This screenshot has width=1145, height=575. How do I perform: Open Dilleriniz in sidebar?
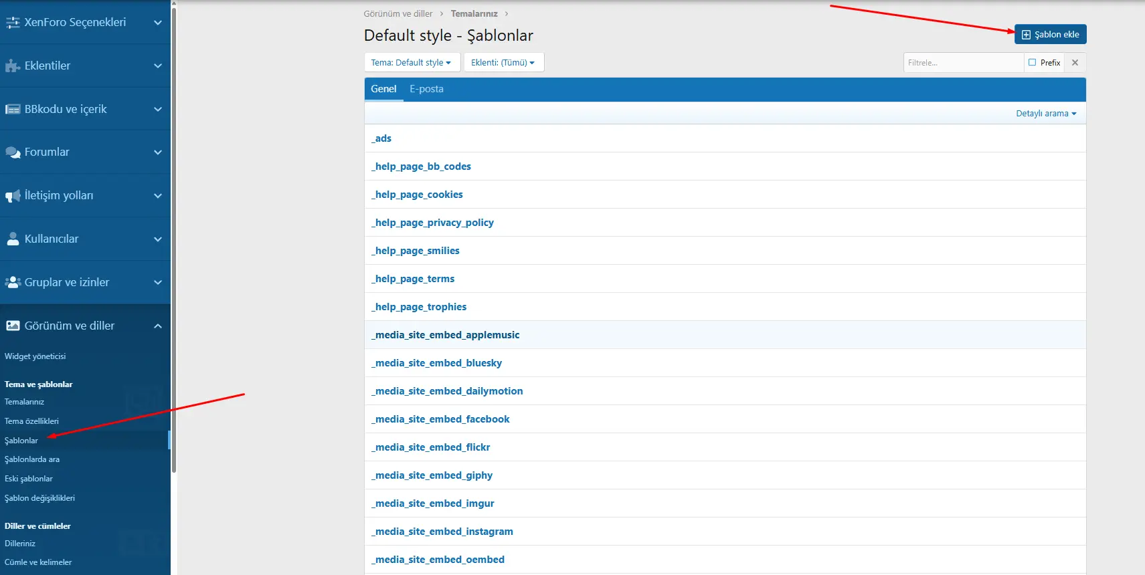coord(20,544)
